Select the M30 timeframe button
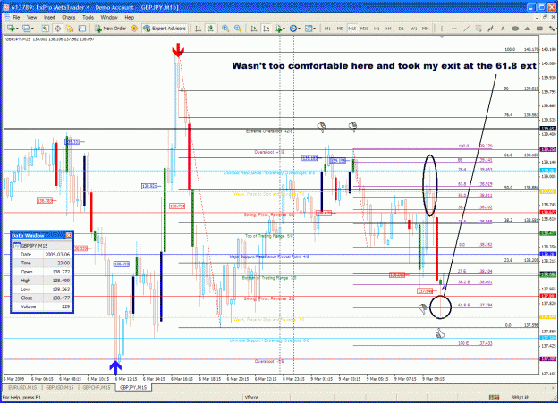Image resolution: width=559 pixels, height=403 pixels. pyautogui.click(x=364, y=29)
